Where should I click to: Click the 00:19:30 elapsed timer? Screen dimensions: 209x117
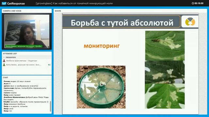[x=199, y=3]
